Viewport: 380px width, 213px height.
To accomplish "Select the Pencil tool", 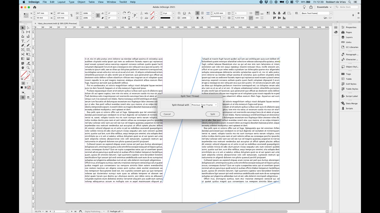I will click(x=28, y=46).
